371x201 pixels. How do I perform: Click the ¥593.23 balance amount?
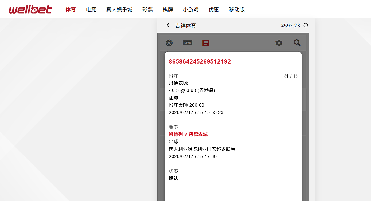click(290, 26)
